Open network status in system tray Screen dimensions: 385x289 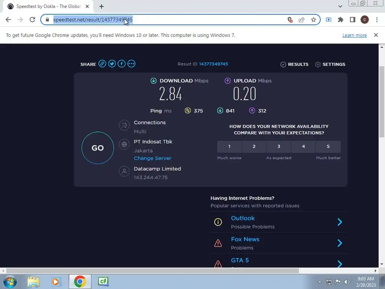click(x=329, y=282)
